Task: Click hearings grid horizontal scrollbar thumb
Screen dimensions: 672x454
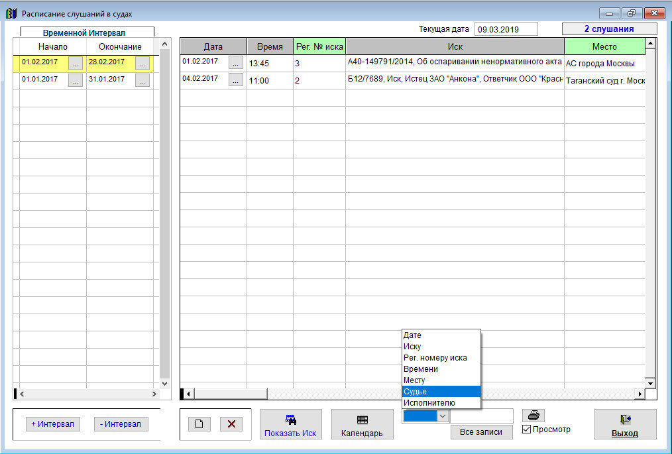Action: tap(231, 394)
